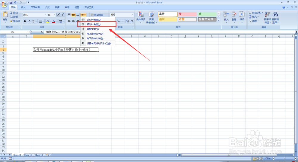Open the font name dropdown (宋体)
This screenshot has width=298, height=162.
[46, 15]
